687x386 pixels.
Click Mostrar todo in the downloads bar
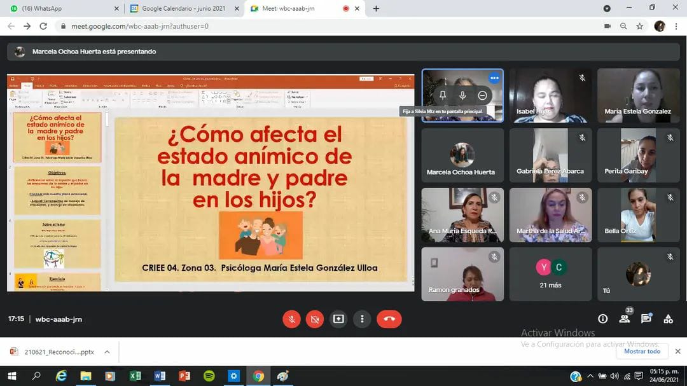tap(642, 351)
